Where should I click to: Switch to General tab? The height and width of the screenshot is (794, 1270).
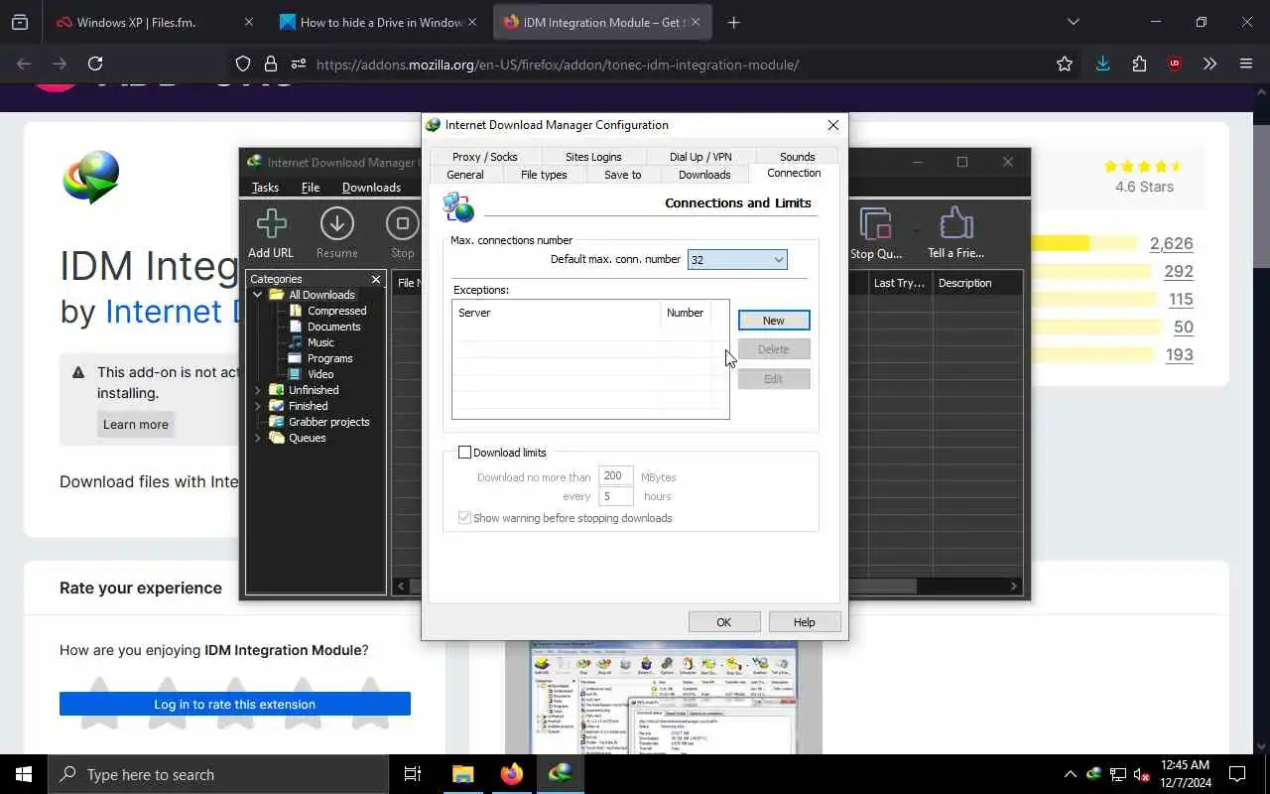(465, 175)
